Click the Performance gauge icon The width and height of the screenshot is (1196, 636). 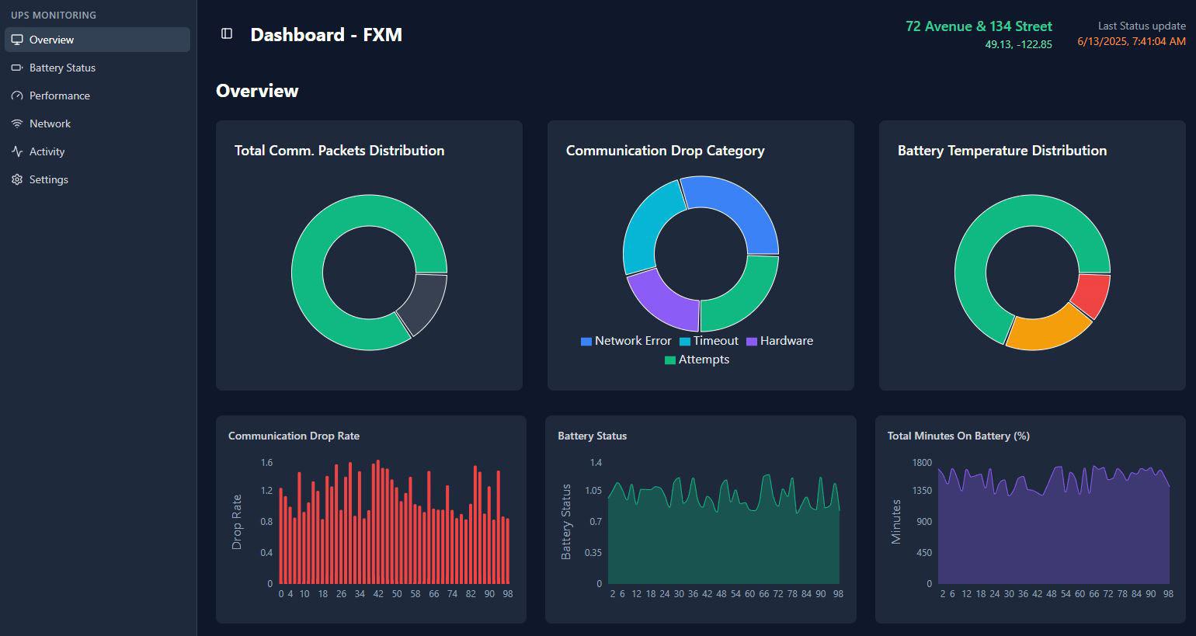coord(17,96)
